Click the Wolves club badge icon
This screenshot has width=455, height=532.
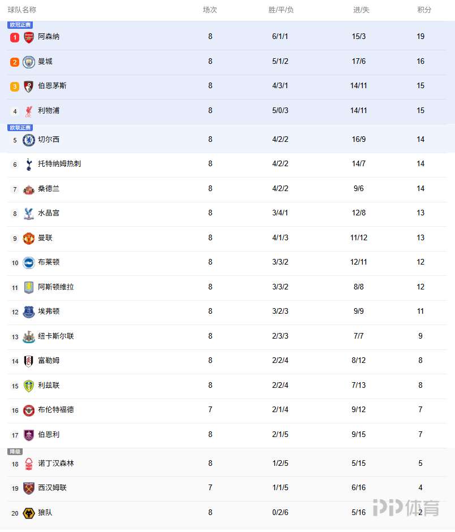click(29, 513)
